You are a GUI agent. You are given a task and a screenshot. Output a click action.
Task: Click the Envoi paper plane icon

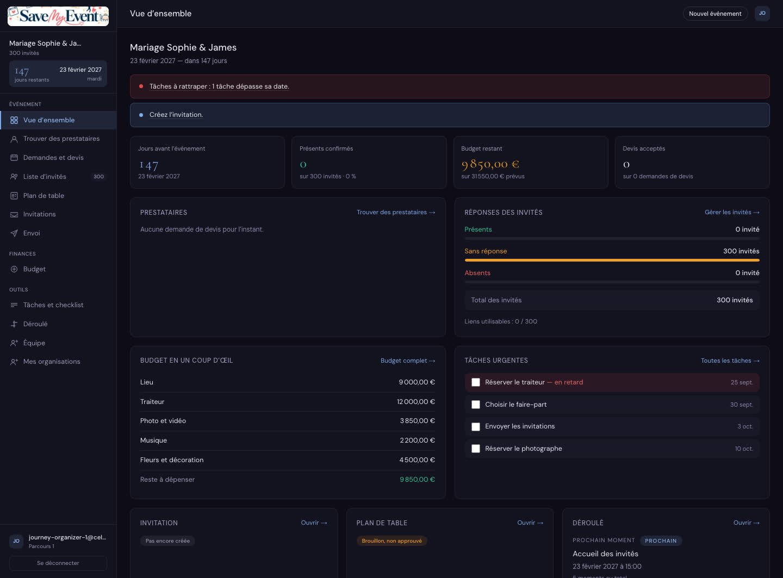tap(14, 233)
